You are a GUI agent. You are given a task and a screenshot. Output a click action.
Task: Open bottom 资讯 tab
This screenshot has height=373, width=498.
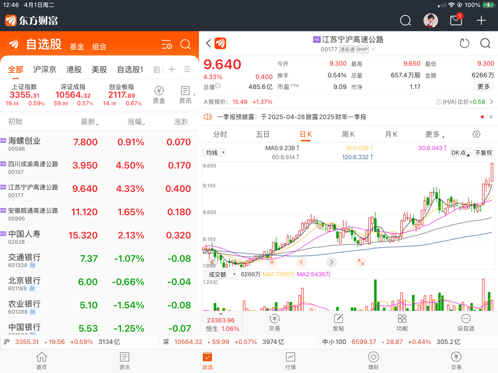[x=124, y=361]
